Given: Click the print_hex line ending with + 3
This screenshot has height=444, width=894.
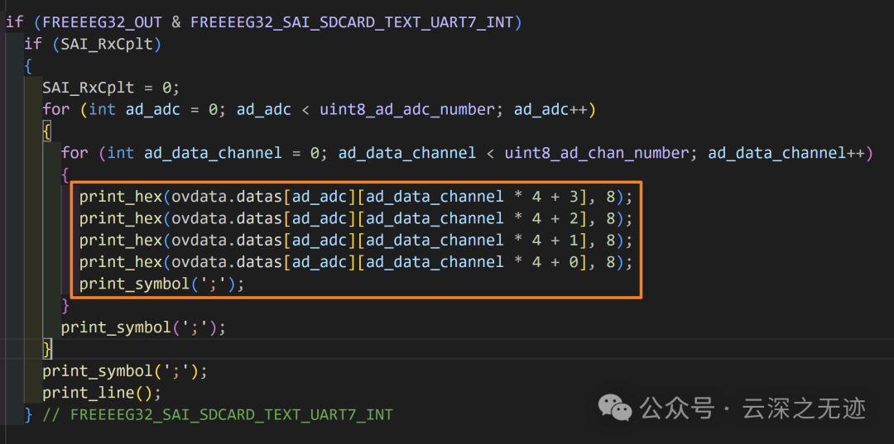Looking at the screenshot, I should [x=356, y=197].
